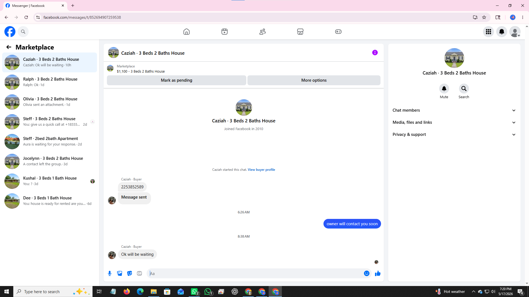Mark the listing as pending
This screenshot has height=297, width=529.
tap(177, 80)
